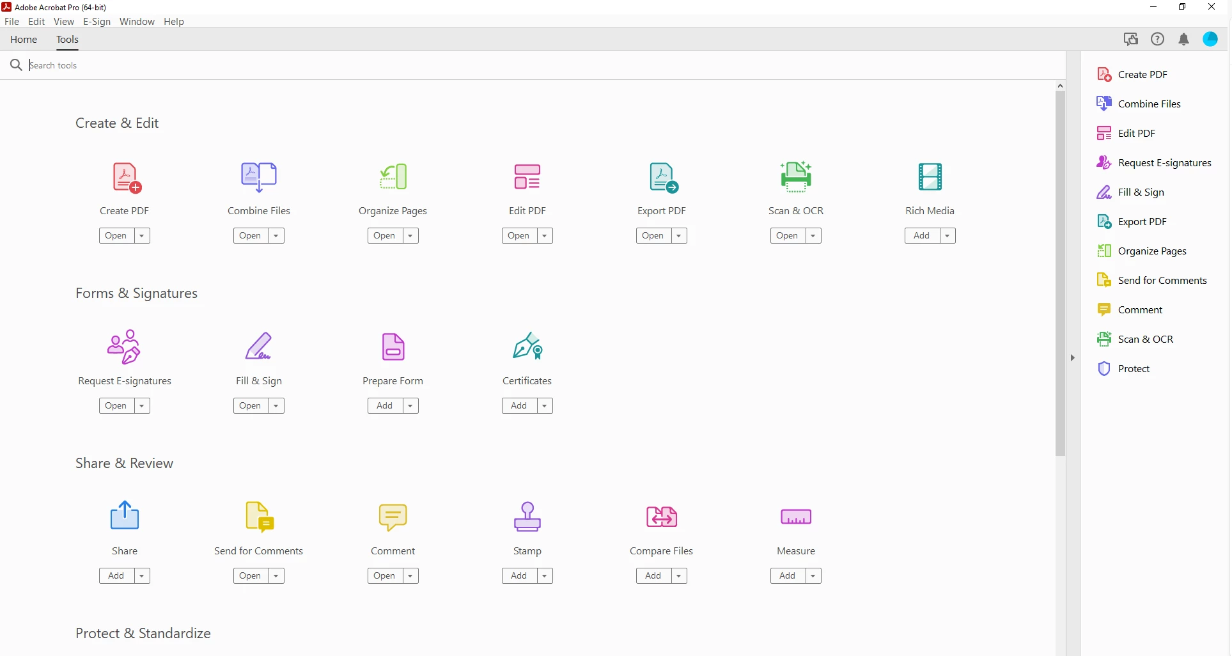Screen dimensions: 1232x656
Task: Click Open button under Comment
Action: (x=384, y=576)
